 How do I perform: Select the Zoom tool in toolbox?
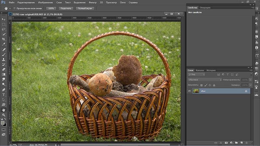click(4, 115)
